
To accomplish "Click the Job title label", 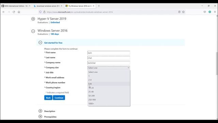I will [49, 72].
